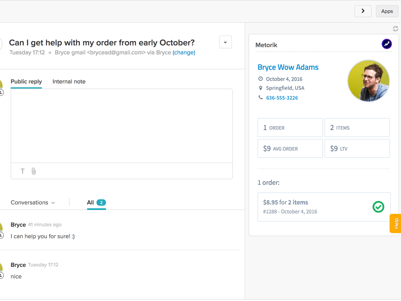401x301 pixels.
Task: Select the Public reply tab
Action: (26, 82)
